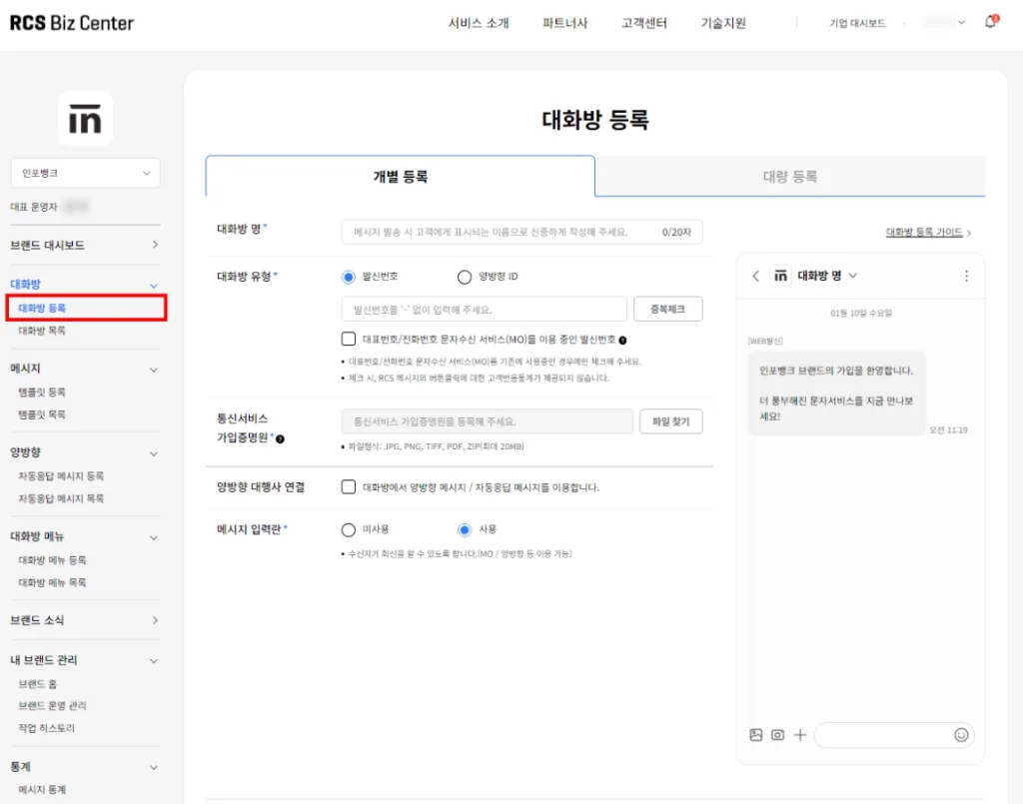This screenshot has width=1023, height=804.
Task: Select the 발신번호 radio button
Action: [349, 277]
